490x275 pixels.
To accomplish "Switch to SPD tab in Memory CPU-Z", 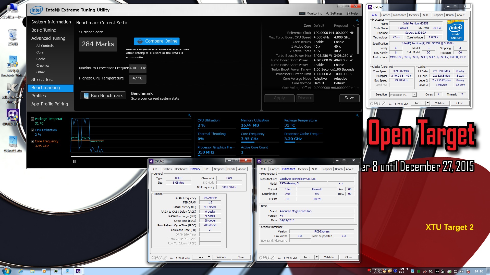I will (207, 169).
